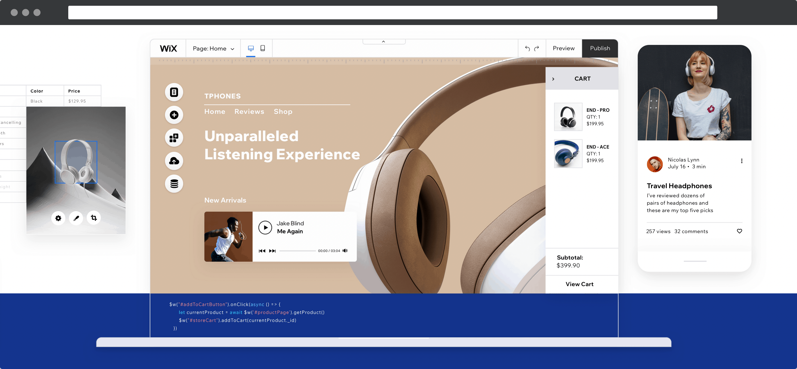Open the Page dropdown selector
This screenshot has width=797, height=369.
pyautogui.click(x=212, y=48)
